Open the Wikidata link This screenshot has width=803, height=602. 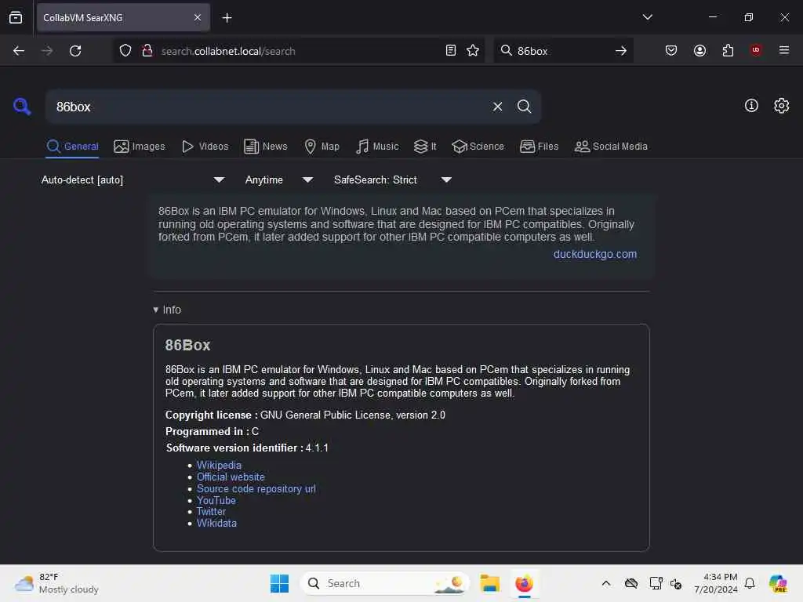pos(216,523)
